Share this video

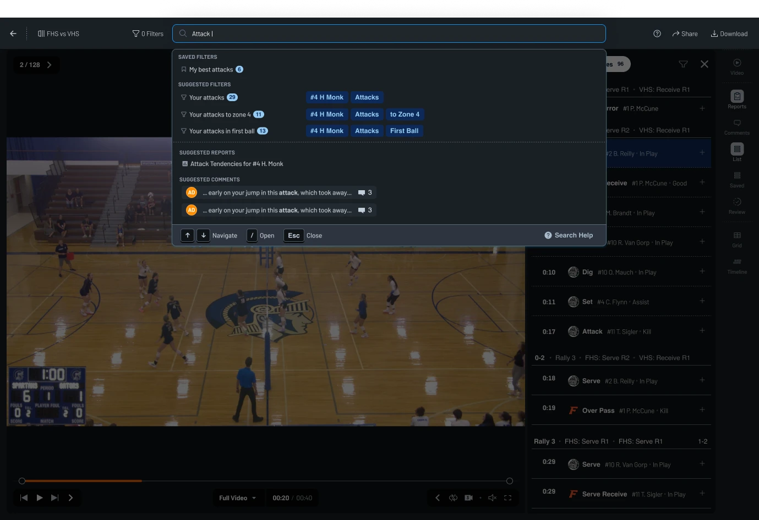(x=685, y=34)
